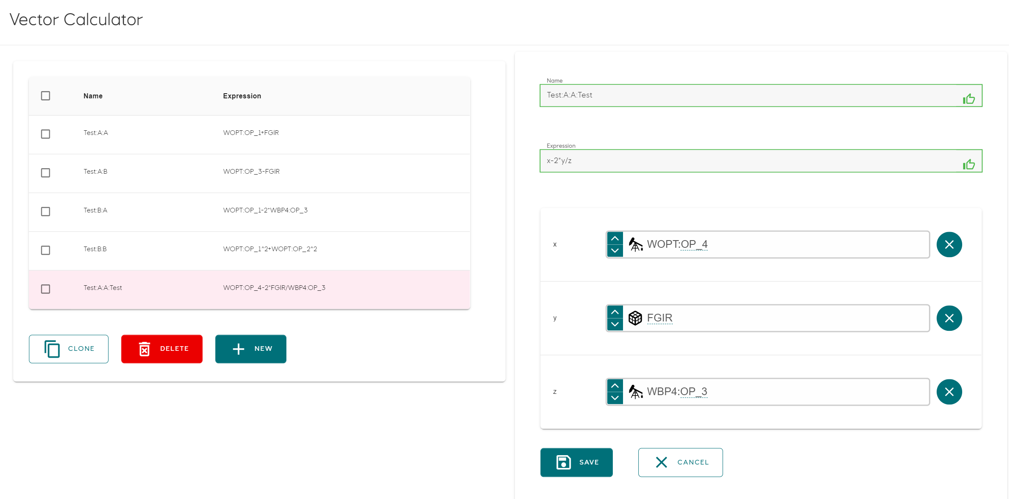Check the checkbox for row Test:A:A:Test
This screenshot has width=1009, height=499.
point(45,289)
